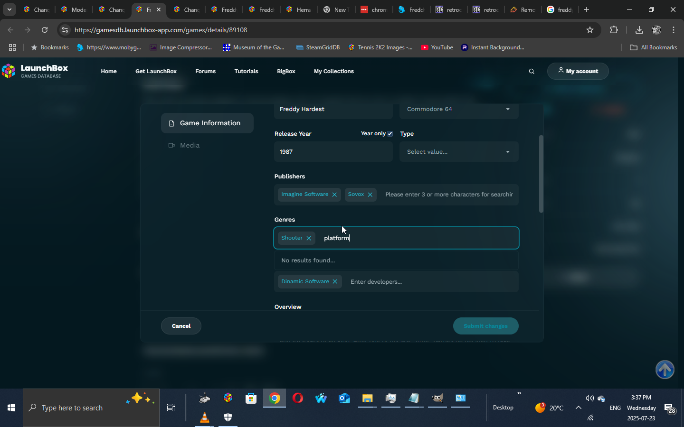This screenshot has height=427, width=684.
Task: Open the tab search dropdown arrow
Action: (9, 9)
